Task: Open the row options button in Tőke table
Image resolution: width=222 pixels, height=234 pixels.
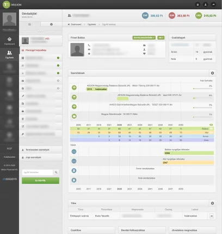Action: [212, 216]
